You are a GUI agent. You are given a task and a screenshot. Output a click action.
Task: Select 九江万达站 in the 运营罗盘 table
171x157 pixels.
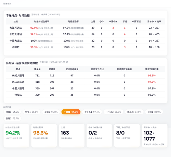(18, 82)
